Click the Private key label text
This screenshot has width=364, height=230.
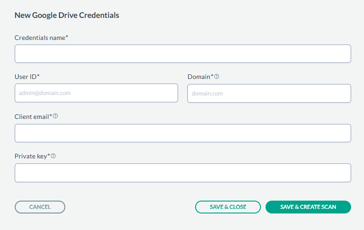[32, 156]
